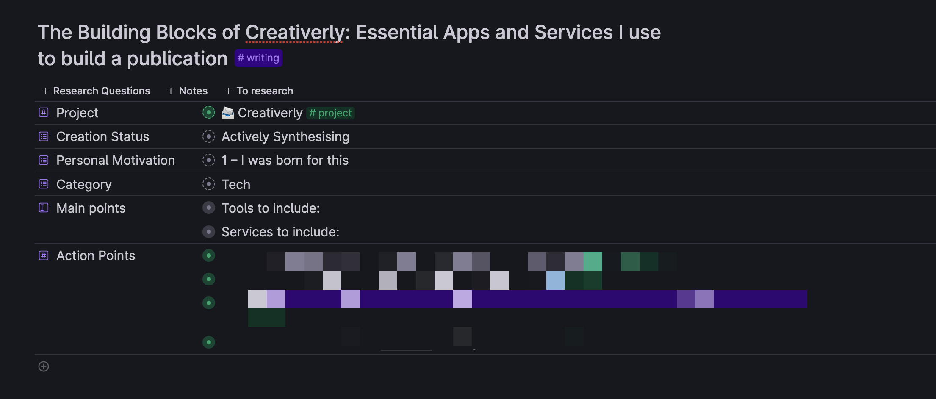Expand the Services to include bullet
The height and width of the screenshot is (399, 936).
209,232
